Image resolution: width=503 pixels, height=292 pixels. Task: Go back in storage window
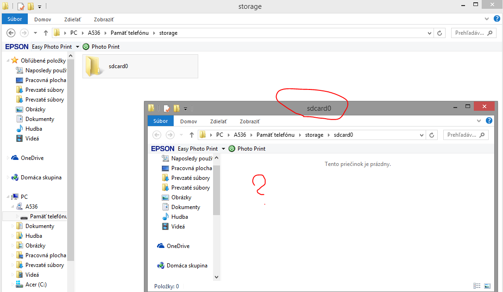point(11,33)
